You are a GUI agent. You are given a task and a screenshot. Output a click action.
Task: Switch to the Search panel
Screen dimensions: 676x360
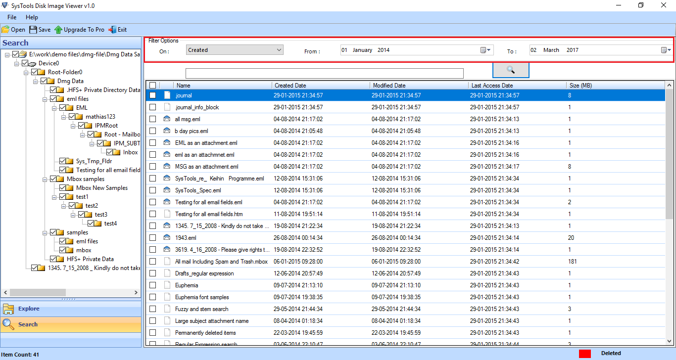[27, 324]
